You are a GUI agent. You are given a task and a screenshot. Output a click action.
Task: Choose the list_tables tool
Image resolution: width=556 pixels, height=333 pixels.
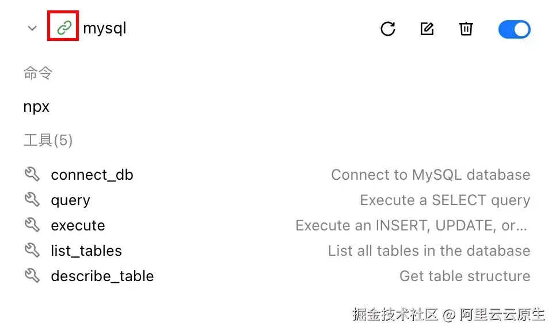tap(86, 251)
